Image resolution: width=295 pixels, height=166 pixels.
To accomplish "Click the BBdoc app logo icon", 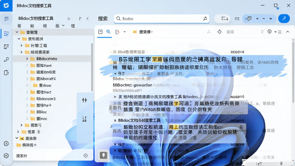I will pyautogui.click(x=6, y=5).
